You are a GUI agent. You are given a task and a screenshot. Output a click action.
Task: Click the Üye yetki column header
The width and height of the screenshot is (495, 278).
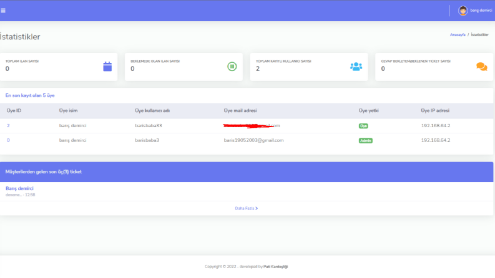tap(368, 110)
